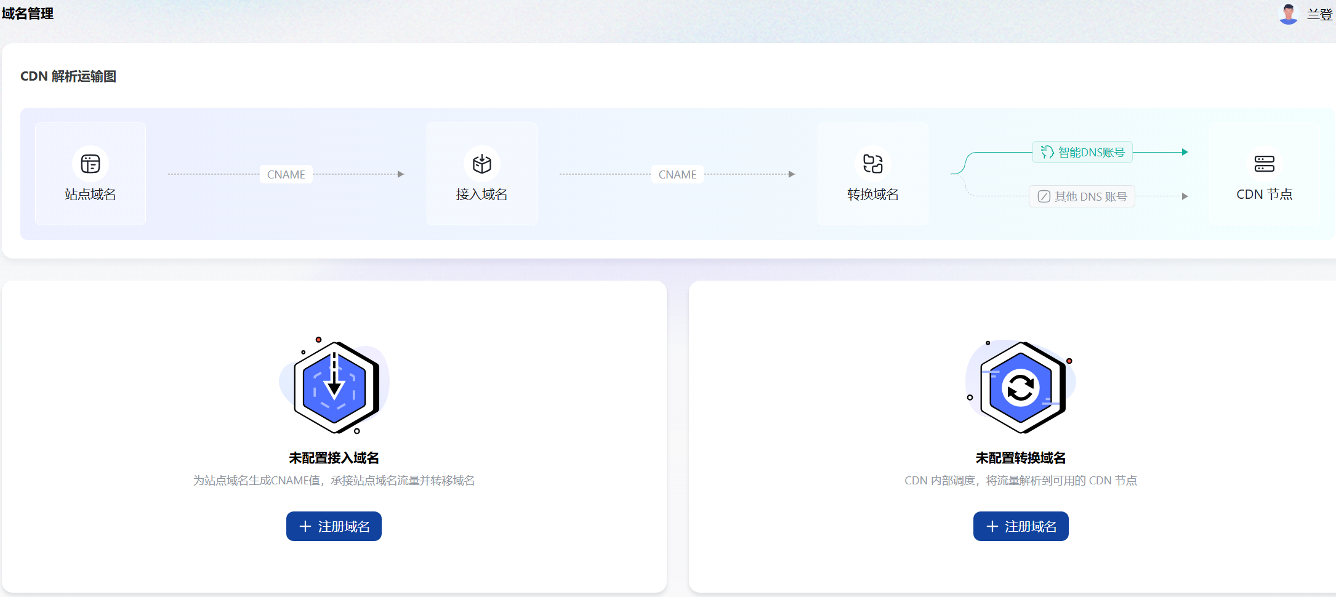The width and height of the screenshot is (1336, 597).
Task: Click the edit icon in 其他 DNS 账号
Action: [x=1044, y=196]
